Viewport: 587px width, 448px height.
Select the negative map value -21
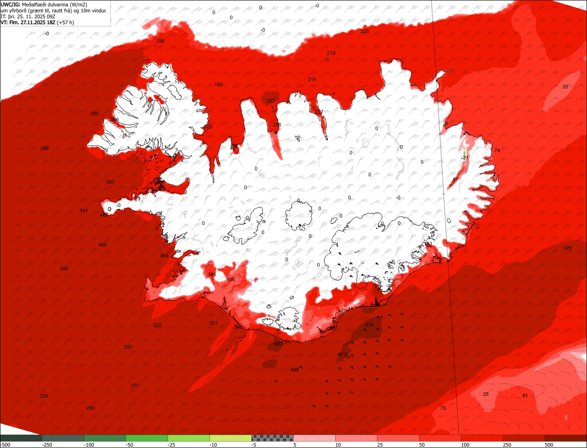tap(465, 158)
